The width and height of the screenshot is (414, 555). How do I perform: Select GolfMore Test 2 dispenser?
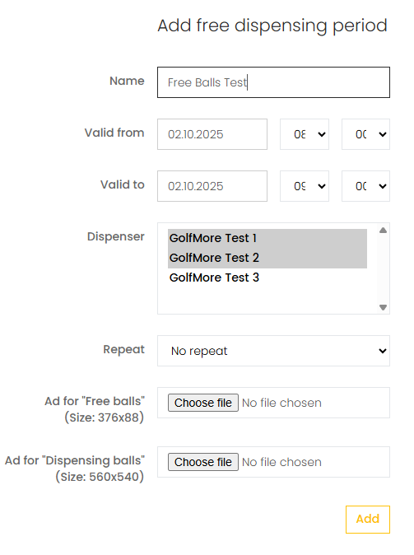(x=267, y=258)
